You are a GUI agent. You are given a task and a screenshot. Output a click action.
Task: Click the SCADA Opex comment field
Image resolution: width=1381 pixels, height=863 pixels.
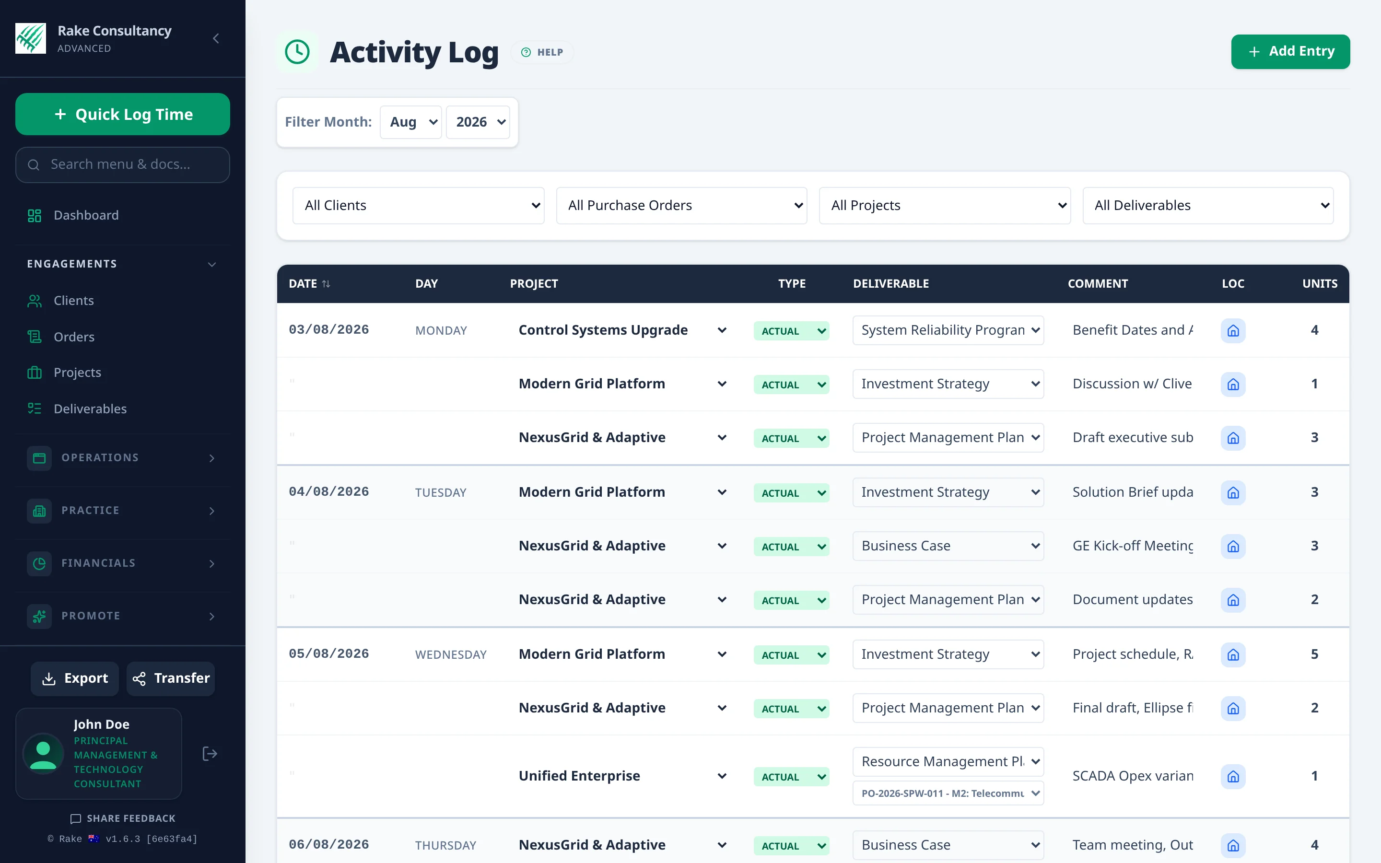click(1132, 776)
